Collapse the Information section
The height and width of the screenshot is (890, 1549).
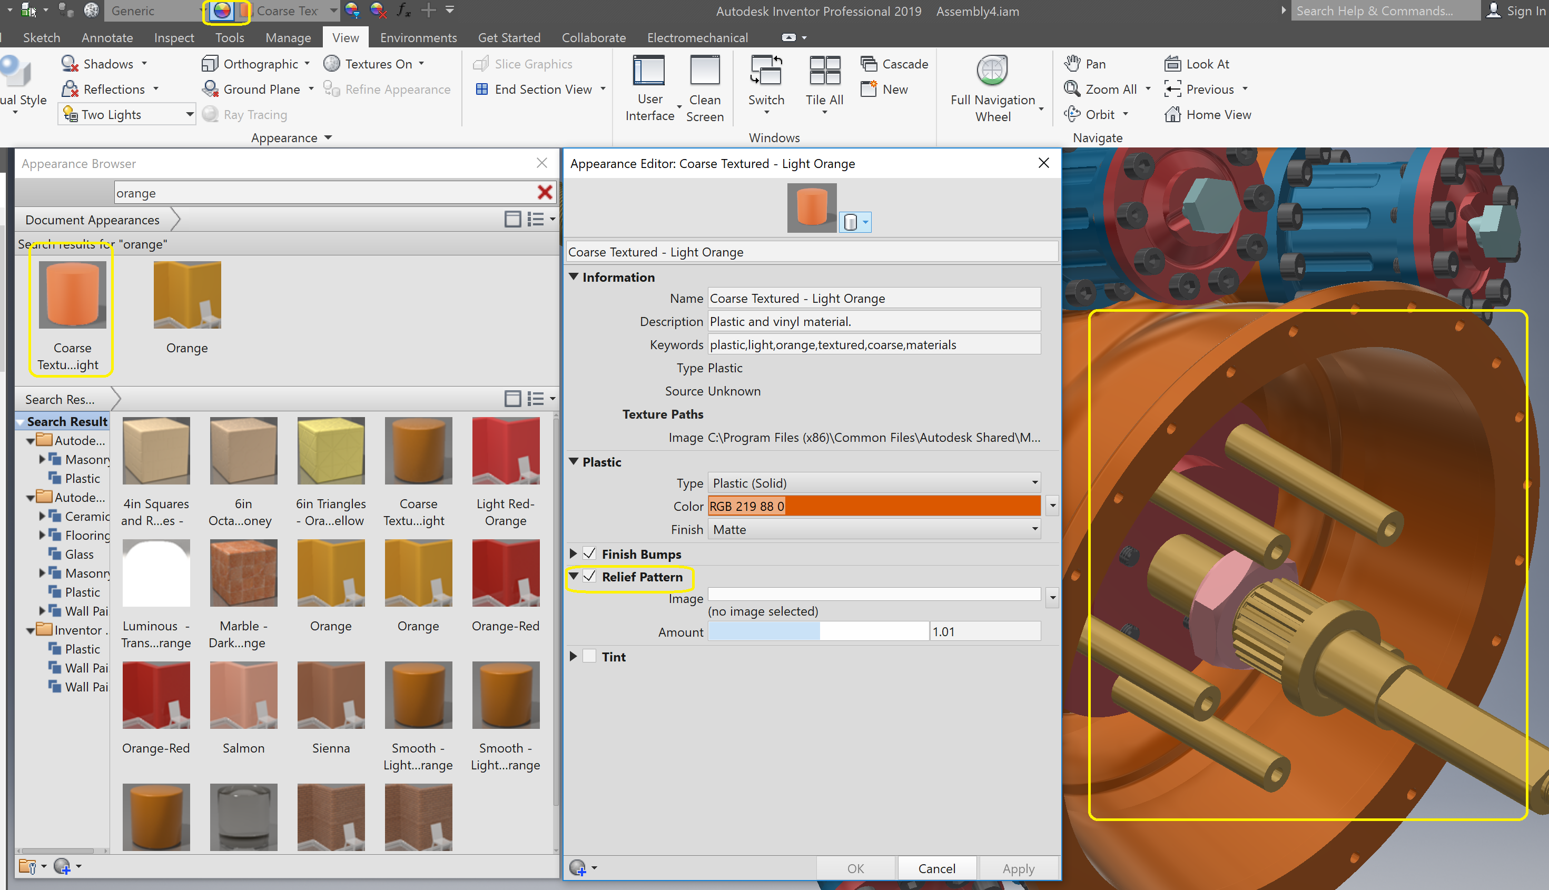[x=574, y=277]
